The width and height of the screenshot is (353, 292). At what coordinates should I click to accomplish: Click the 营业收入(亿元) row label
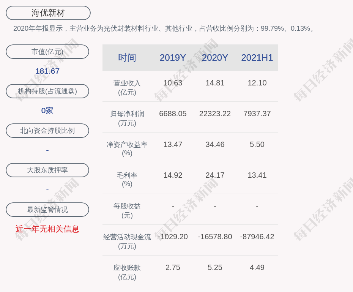(127, 87)
